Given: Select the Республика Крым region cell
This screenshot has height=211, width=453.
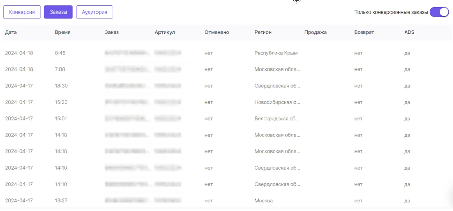Looking at the screenshot, I should point(276,53).
